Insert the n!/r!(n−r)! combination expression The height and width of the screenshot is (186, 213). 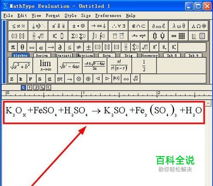tap(119, 66)
